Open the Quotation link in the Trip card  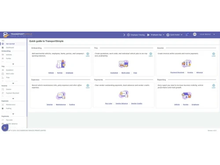pos(114,73)
